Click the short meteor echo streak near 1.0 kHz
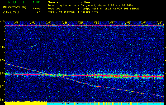The image size is (166, 105). 32,46
